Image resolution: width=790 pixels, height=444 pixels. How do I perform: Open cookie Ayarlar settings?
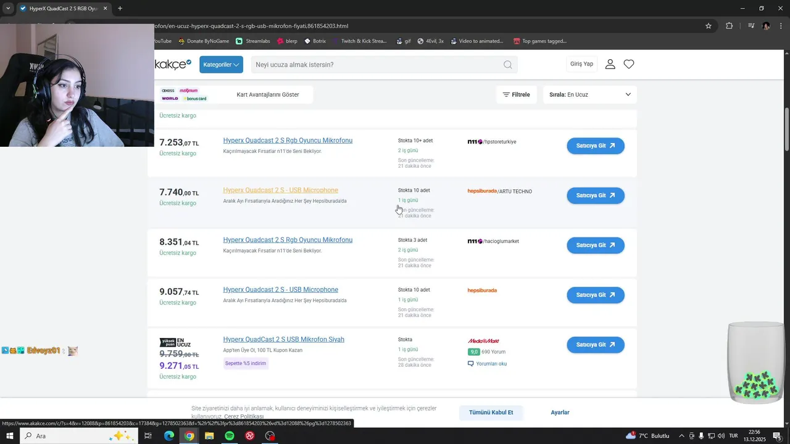[x=560, y=413]
